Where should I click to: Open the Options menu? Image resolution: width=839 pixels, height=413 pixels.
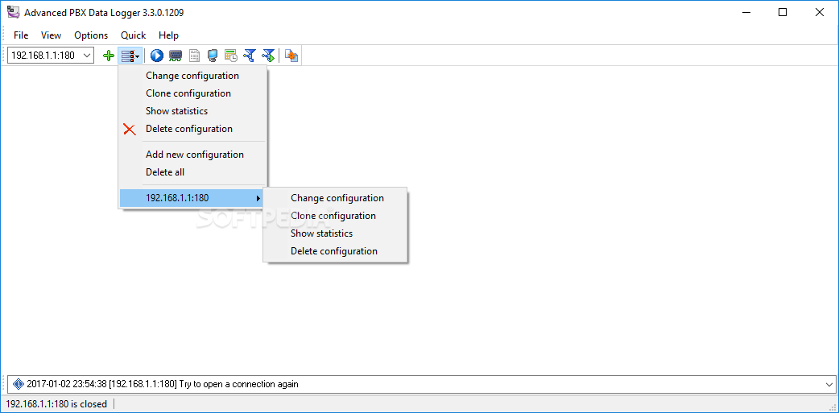(91, 35)
